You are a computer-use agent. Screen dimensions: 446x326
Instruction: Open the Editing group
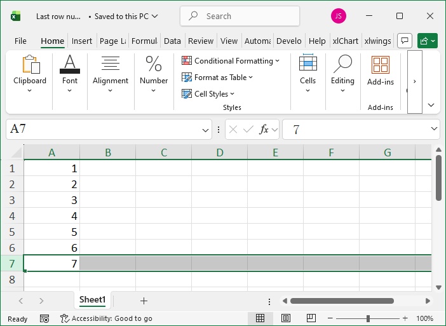[342, 74]
